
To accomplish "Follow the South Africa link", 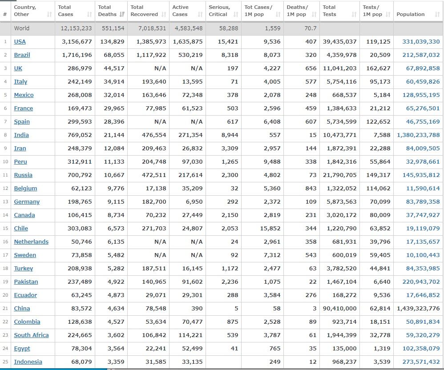I will (x=31, y=335).
